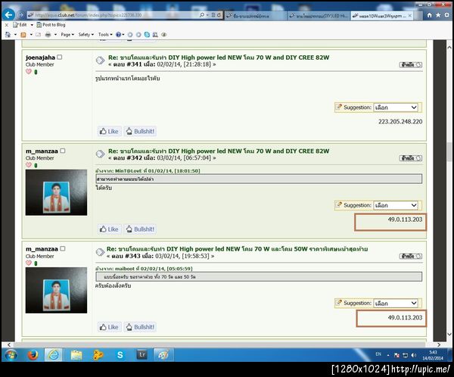
Task: Switch to the second browser tab about DIY LED
Action: pos(319,16)
